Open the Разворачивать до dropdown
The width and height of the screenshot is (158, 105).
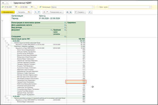coord(56,12)
